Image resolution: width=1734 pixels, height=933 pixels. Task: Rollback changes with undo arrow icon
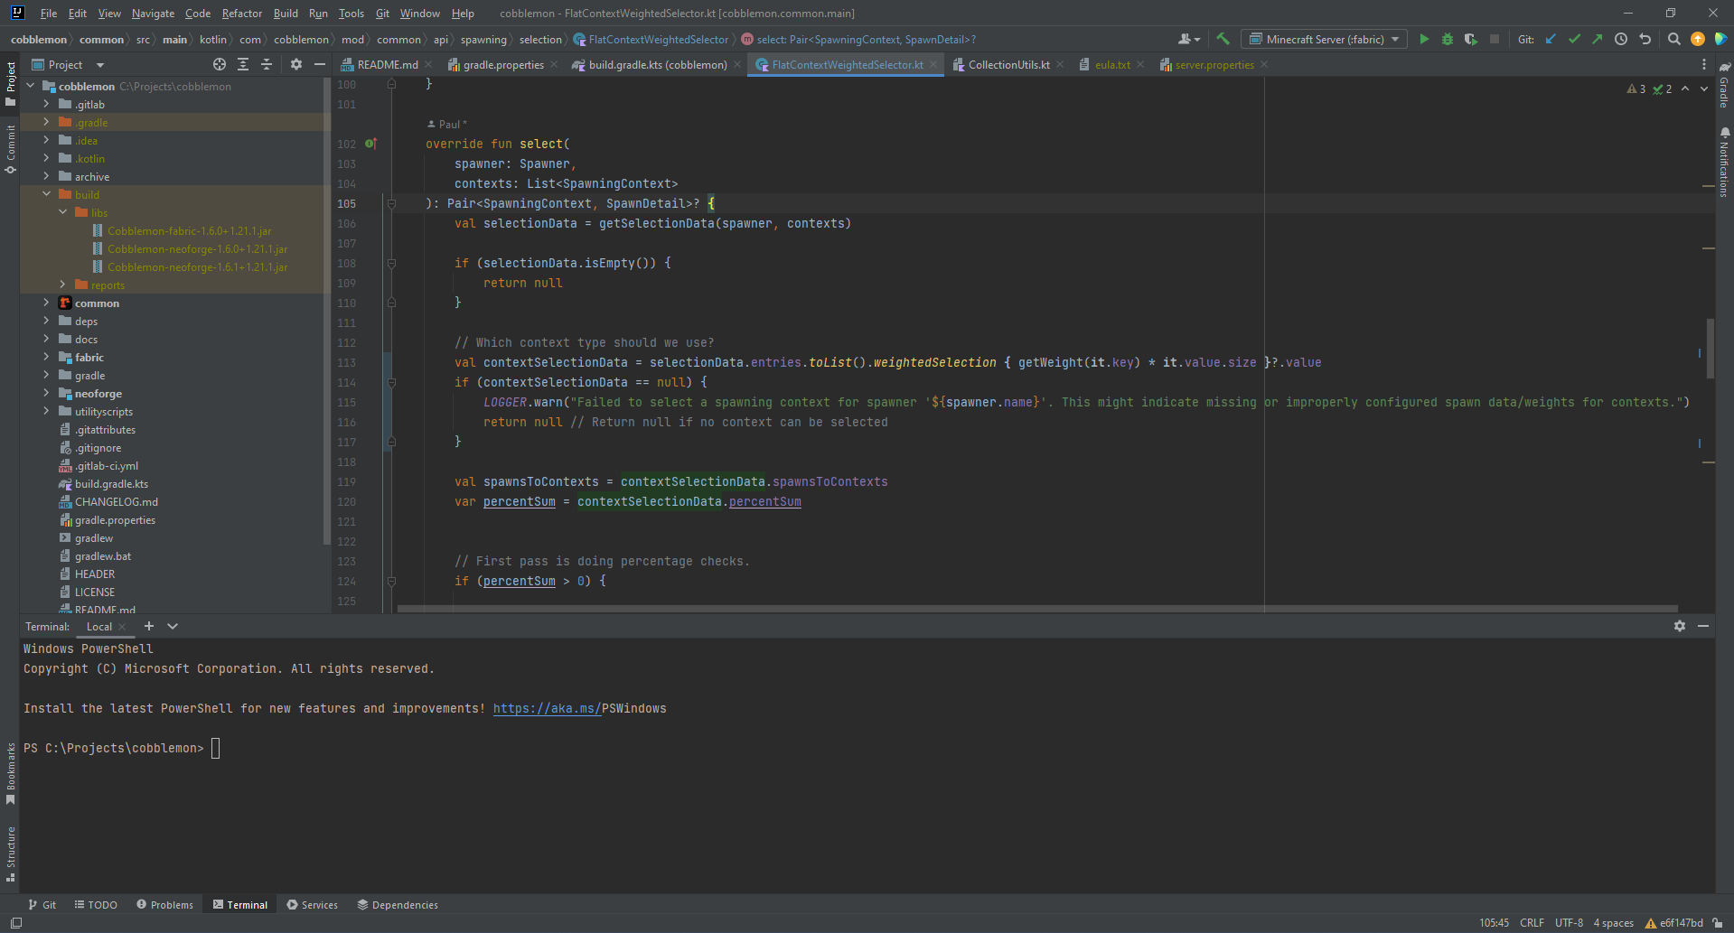click(x=1645, y=39)
